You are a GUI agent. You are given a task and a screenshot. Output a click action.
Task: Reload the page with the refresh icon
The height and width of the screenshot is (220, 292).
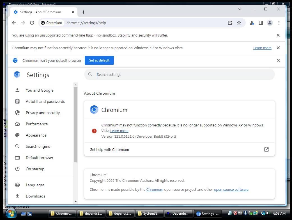[32, 23]
